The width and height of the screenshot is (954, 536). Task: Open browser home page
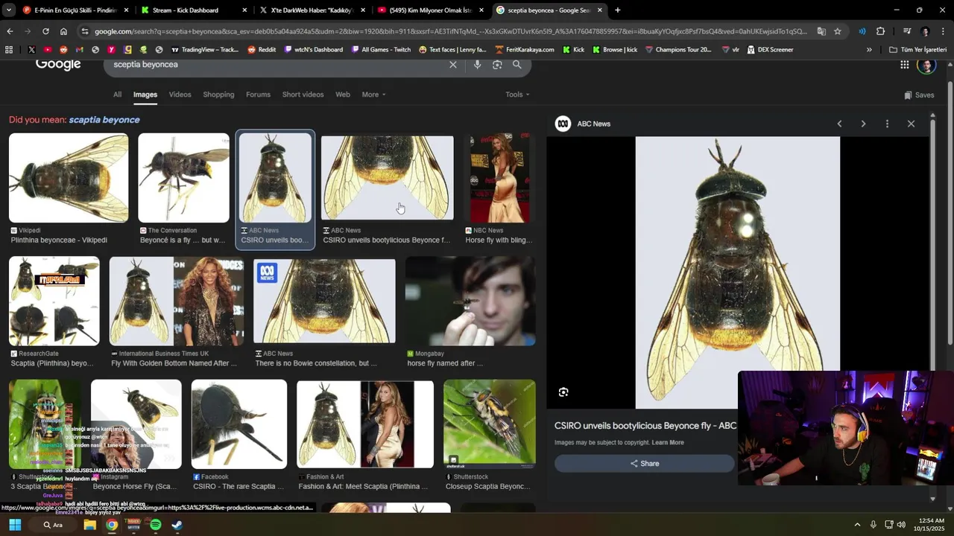point(63,31)
